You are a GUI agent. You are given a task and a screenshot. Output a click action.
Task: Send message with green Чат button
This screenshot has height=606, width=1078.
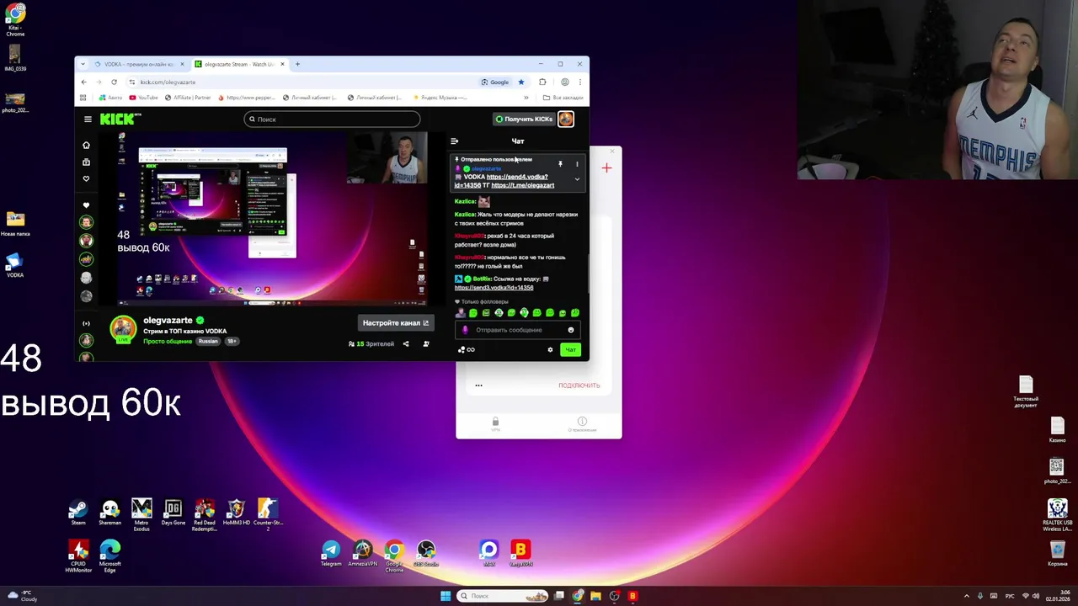click(x=570, y=349)
